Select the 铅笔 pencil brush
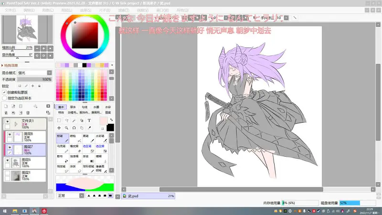382x215 pixels. (63, 138)
